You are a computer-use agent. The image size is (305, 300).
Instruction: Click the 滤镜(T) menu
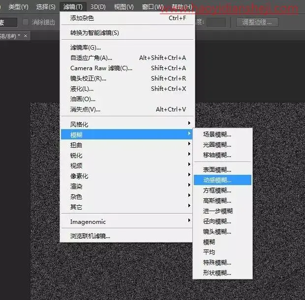[73, 7]
